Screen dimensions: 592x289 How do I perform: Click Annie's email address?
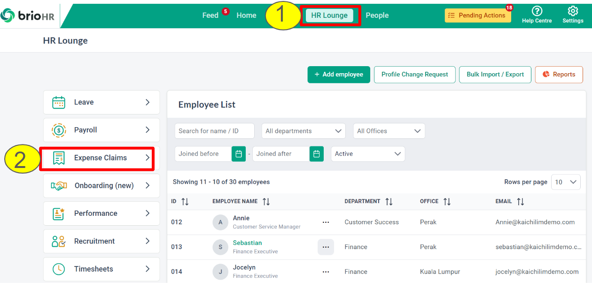535,222
